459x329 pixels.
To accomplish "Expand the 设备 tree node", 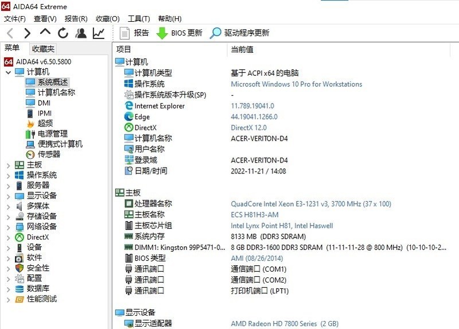I will point(9,248).
